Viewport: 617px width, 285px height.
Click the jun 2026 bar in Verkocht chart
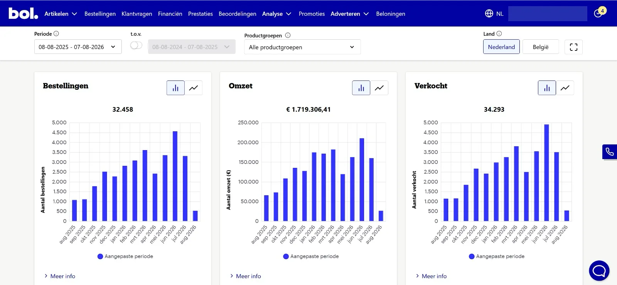click(x=546, y=173)
